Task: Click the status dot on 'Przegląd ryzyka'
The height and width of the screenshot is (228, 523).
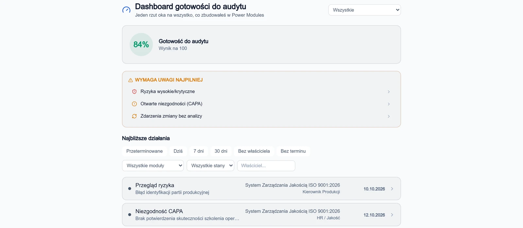Action: pyautogui.click(x=130, y=189)
